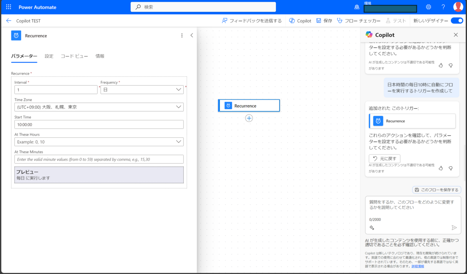Click the search magnifier icon

138,7
